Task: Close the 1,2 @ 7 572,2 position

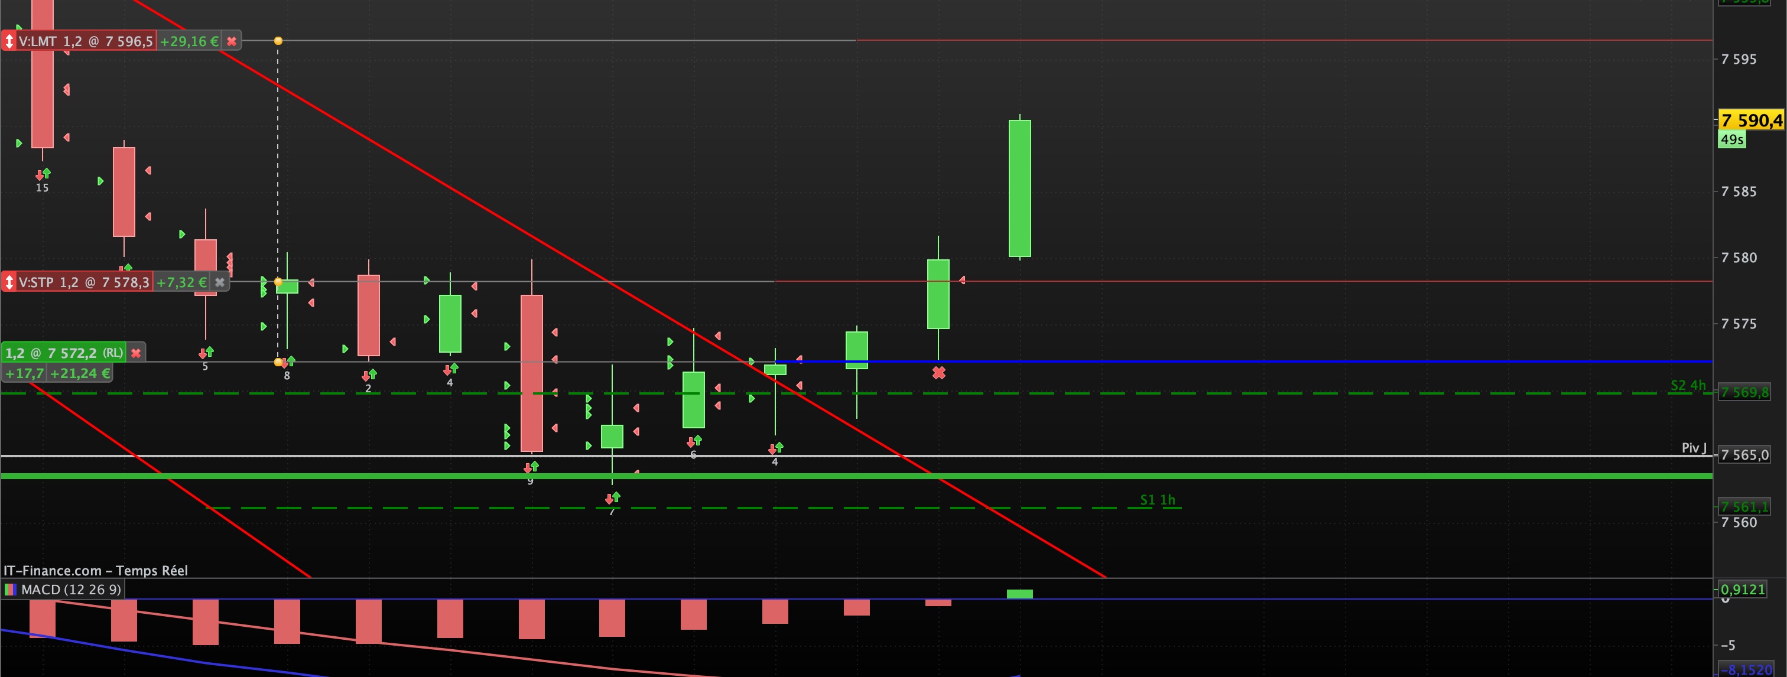Action: [136, 353]
